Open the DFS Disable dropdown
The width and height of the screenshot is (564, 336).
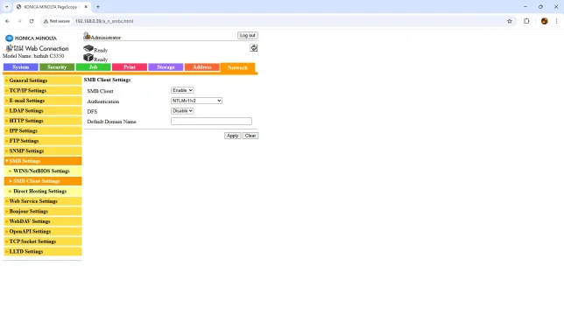[182, 110]
